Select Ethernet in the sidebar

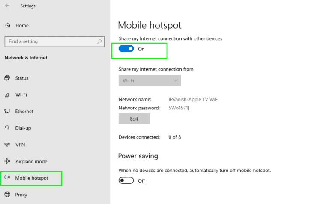(x=24, y=112)
